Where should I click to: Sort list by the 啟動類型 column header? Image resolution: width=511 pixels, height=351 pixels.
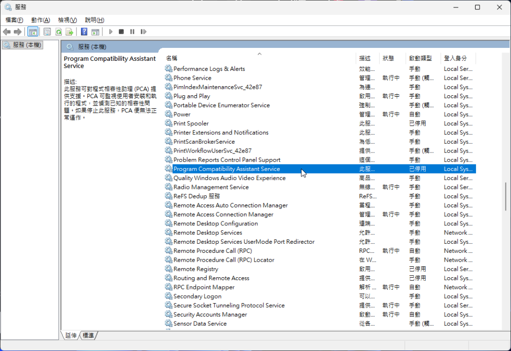(x=420, y=58)
